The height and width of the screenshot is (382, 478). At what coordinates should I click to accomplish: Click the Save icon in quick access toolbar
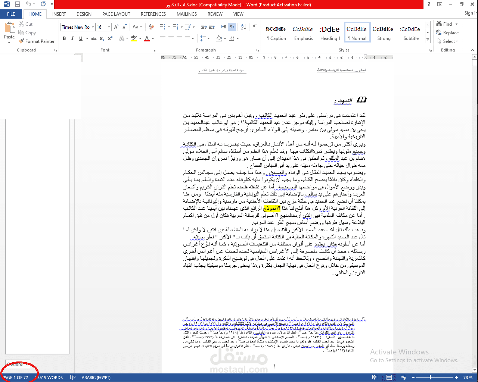(x=18, y=4)
